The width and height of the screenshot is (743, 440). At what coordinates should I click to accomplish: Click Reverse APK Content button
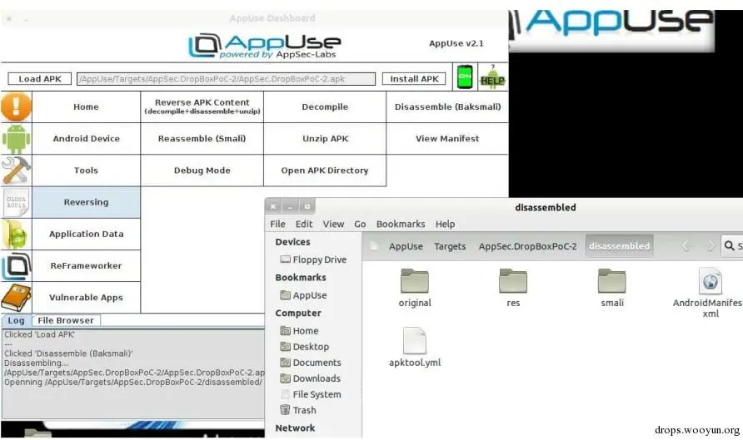[x=202, y=106]
